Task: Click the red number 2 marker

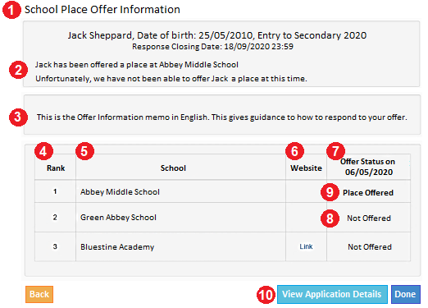Action: point(18,70)
